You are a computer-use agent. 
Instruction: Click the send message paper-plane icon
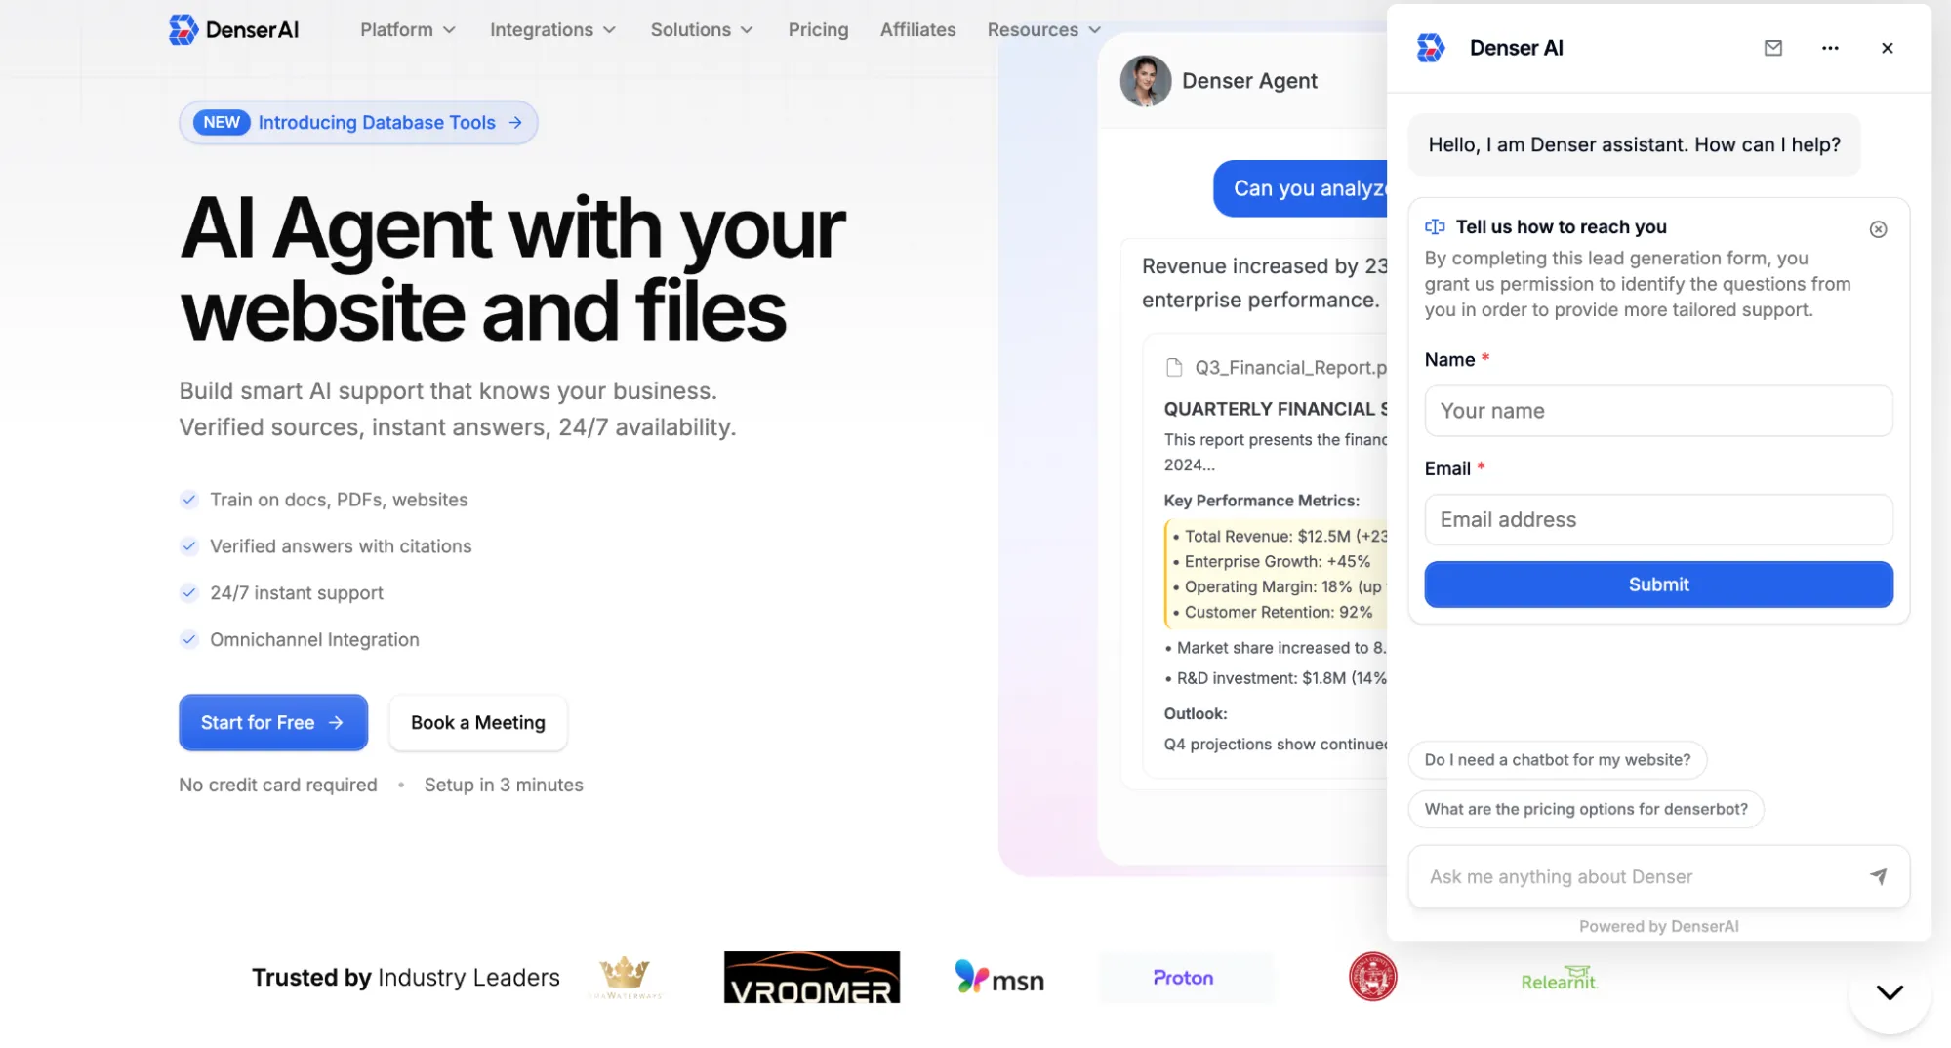1879,876
